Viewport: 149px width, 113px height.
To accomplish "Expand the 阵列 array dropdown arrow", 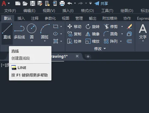I will tap(121, 41).
